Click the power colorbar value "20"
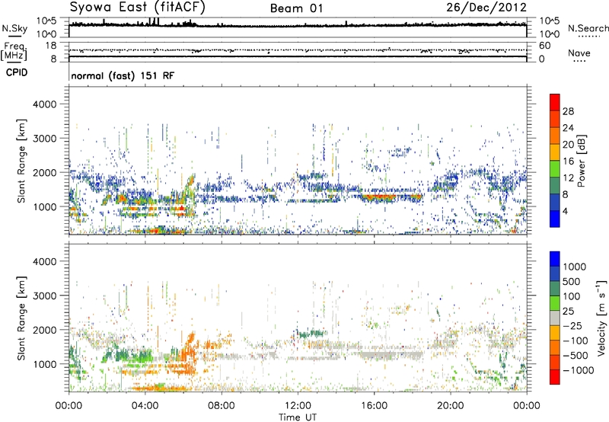The image size is (609, 422). point(568,145)
